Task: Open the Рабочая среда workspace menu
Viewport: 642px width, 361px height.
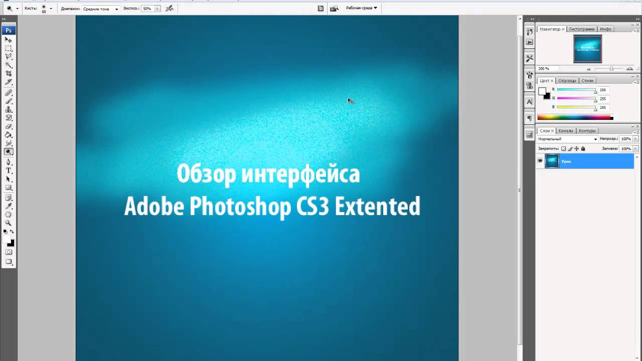Action: 361,8
